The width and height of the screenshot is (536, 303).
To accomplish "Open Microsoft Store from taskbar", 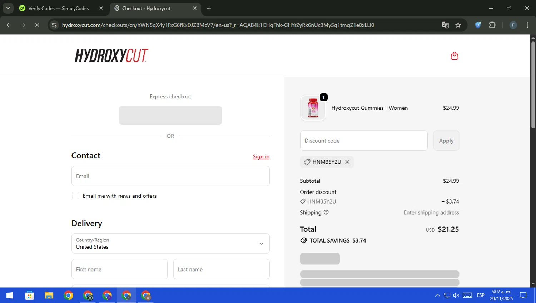I will [29, 295].
